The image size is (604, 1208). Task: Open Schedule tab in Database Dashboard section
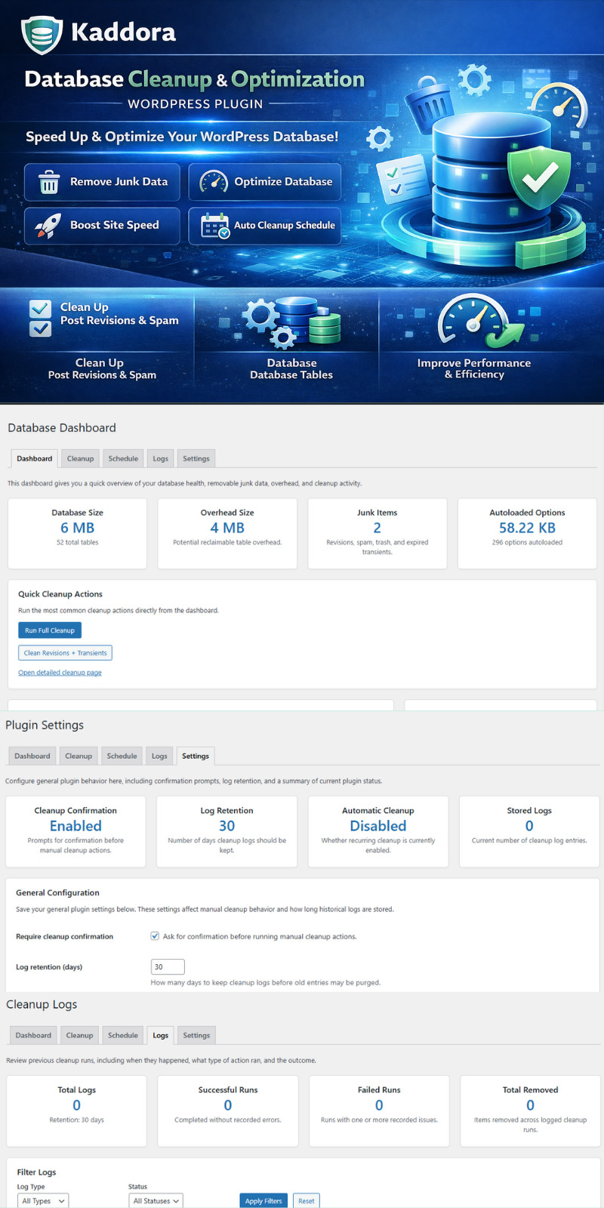(x=123, y=458)
